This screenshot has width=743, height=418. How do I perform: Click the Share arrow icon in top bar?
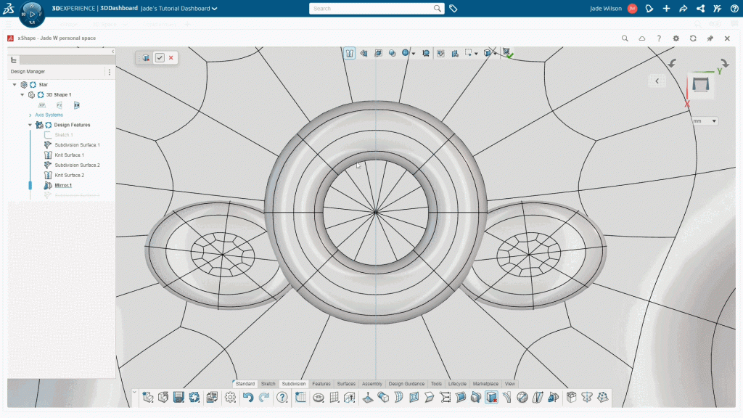coord(683,9)
